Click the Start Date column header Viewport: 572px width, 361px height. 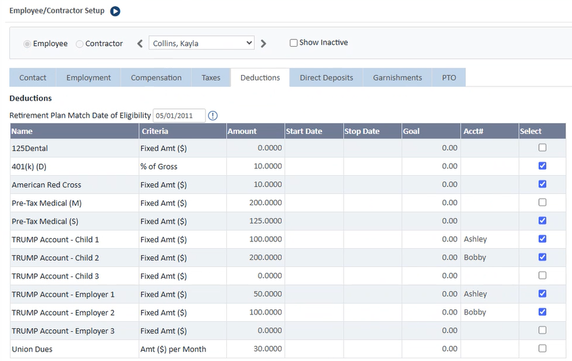(314, 131)
